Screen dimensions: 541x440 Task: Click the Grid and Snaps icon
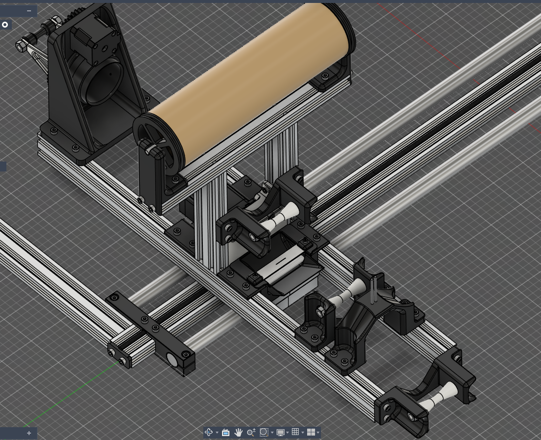(295, 432)
